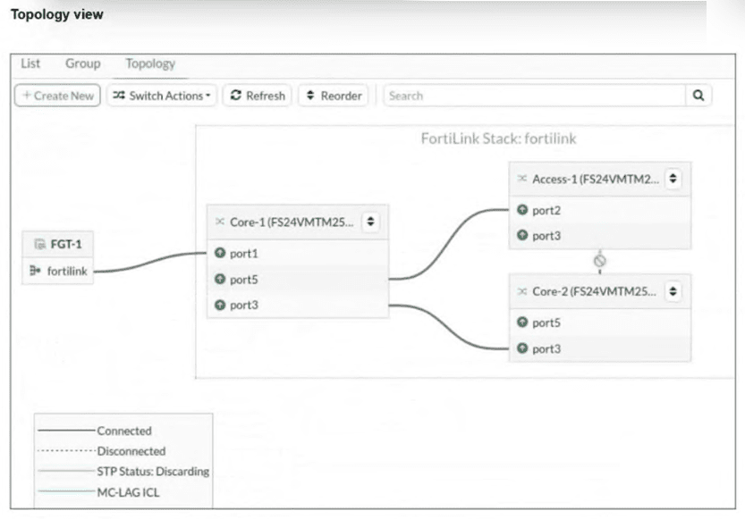This screenshot has height=519, width=745.
Task: Click the blocked link icon between Access-1 and Core-2
Action: (600, 260)
